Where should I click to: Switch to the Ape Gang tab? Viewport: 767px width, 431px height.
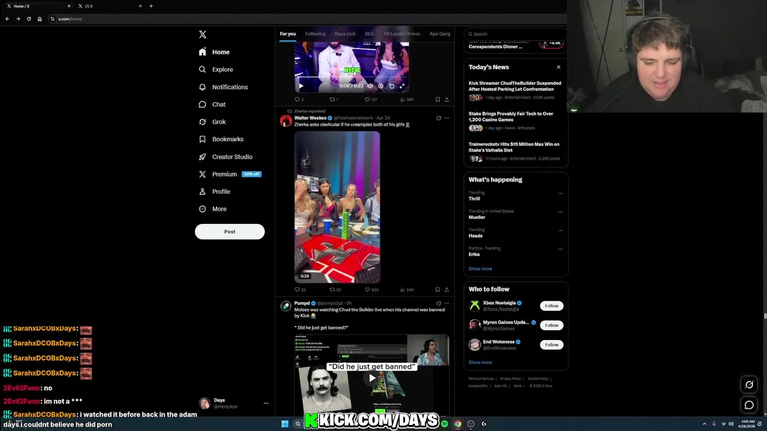(x=440, y=34)
